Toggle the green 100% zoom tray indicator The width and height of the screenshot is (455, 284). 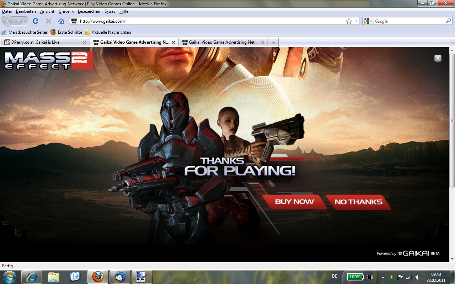point(355,277)
